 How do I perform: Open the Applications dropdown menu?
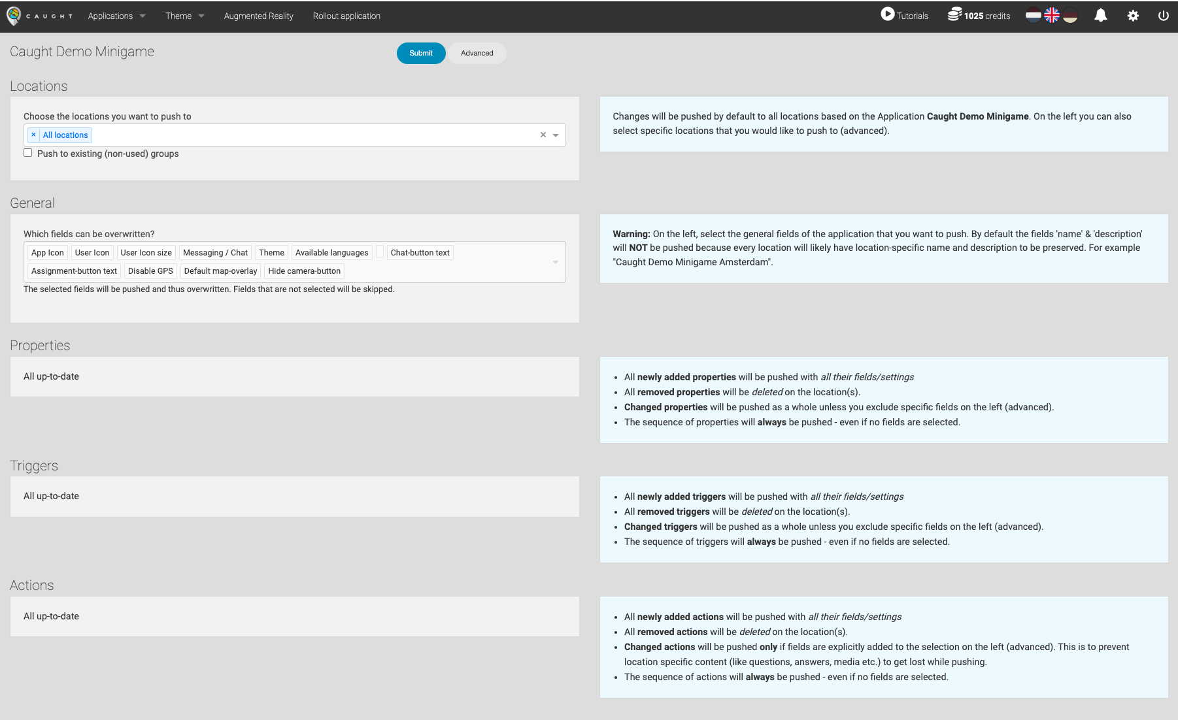pos(116,16)
